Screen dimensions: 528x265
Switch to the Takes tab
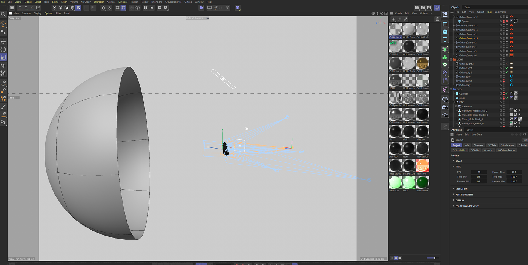[467, 7]
